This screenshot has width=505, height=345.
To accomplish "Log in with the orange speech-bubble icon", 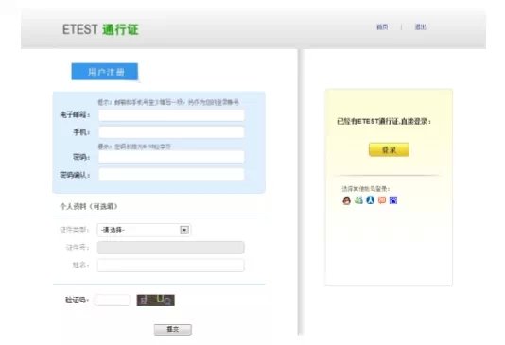I will [x=382, y=200].
